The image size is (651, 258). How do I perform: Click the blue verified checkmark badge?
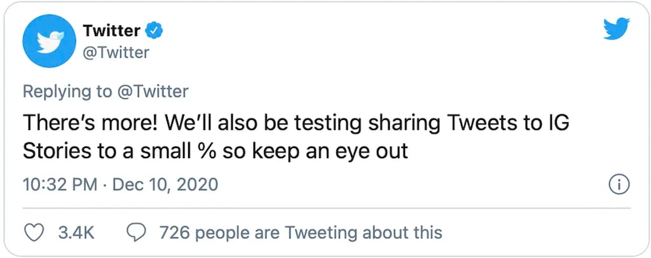(155, 29)
